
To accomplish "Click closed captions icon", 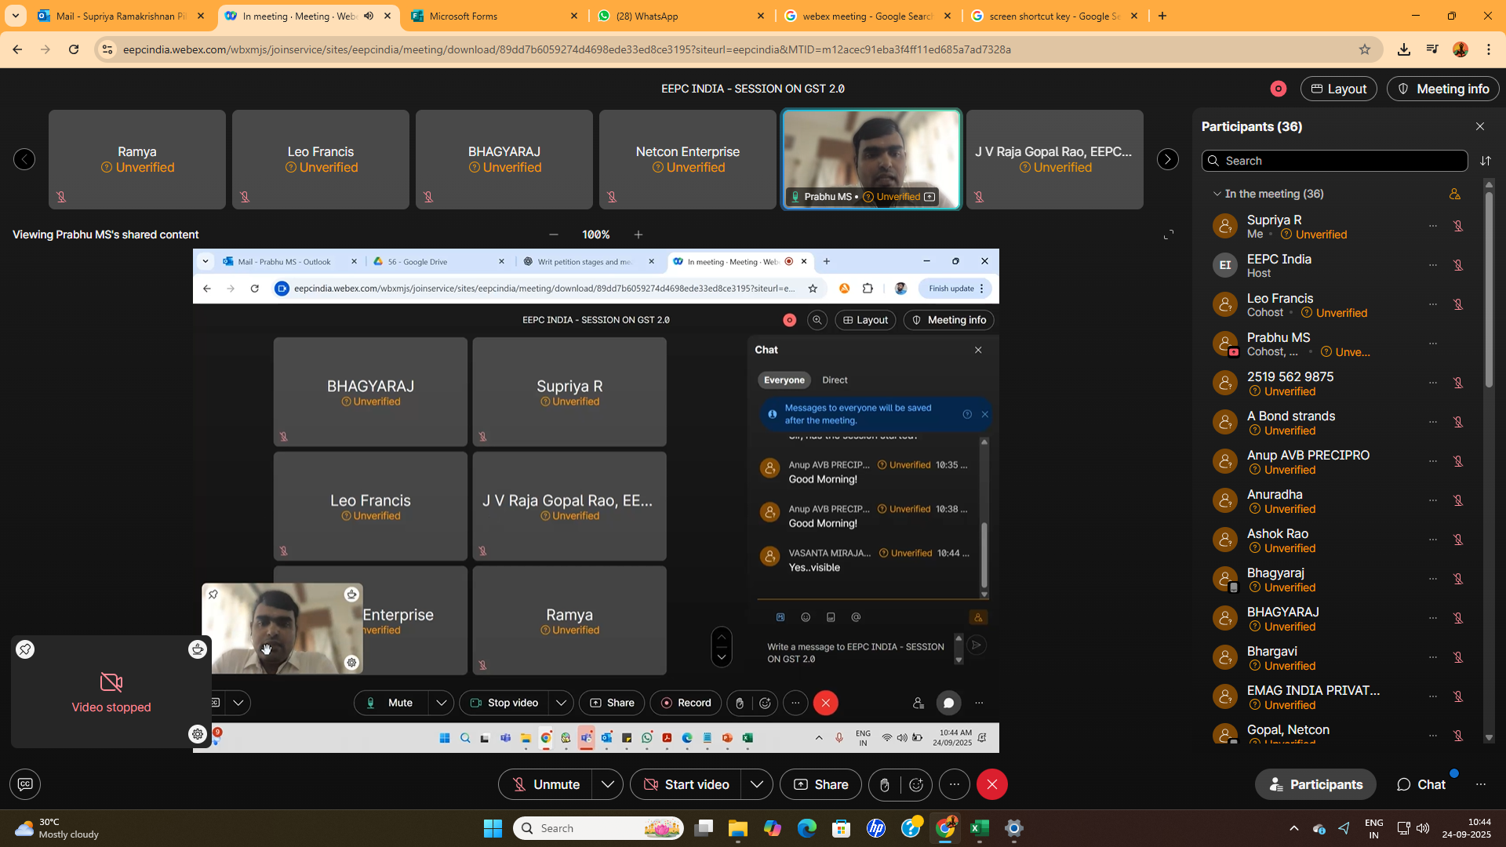I will [25, 784].
